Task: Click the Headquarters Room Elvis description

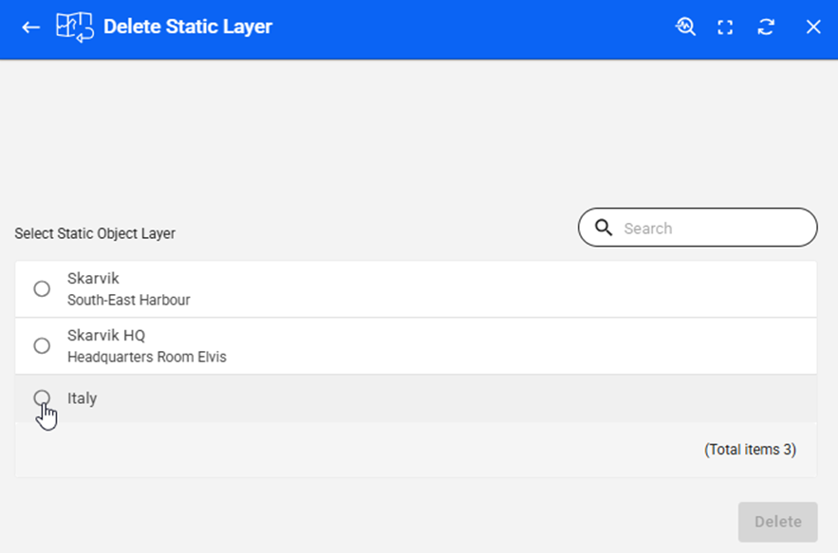Action: pos(146,358)
